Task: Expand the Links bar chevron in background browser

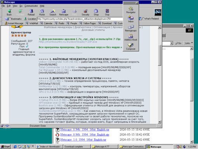Action: (x=192, y=43)
